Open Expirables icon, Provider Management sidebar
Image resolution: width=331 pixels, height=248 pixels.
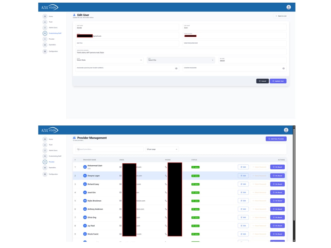coord(45,168)
